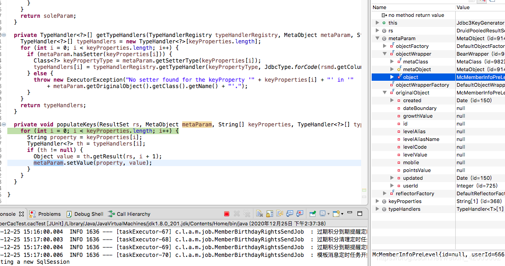Expand the 'updated' Date field

392,178
